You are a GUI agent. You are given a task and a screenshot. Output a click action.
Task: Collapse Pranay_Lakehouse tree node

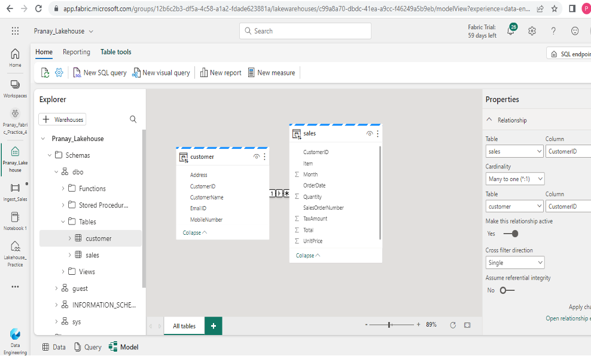[x=43, y=139]
